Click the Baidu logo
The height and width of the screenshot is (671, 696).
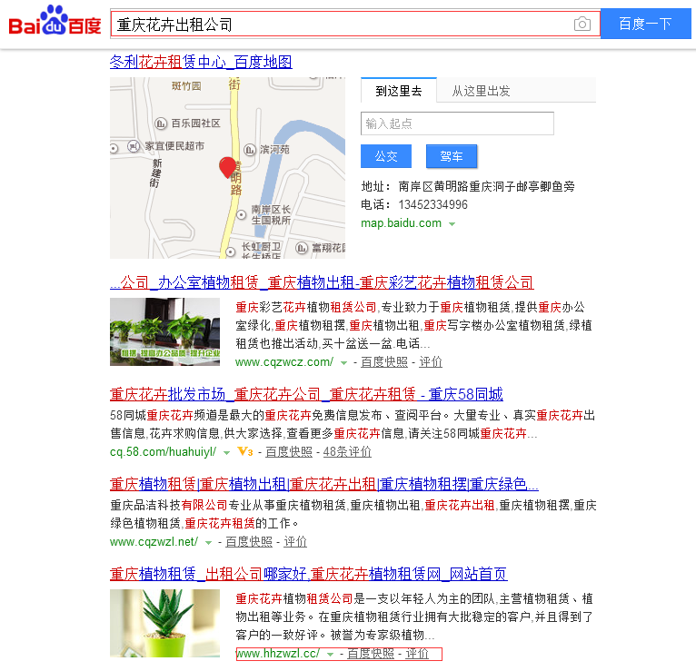55,23
